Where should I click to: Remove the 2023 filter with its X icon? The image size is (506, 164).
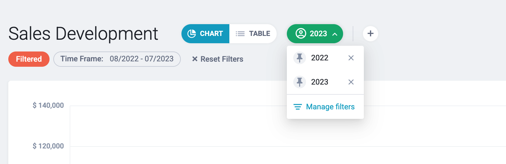pos(351,82)
